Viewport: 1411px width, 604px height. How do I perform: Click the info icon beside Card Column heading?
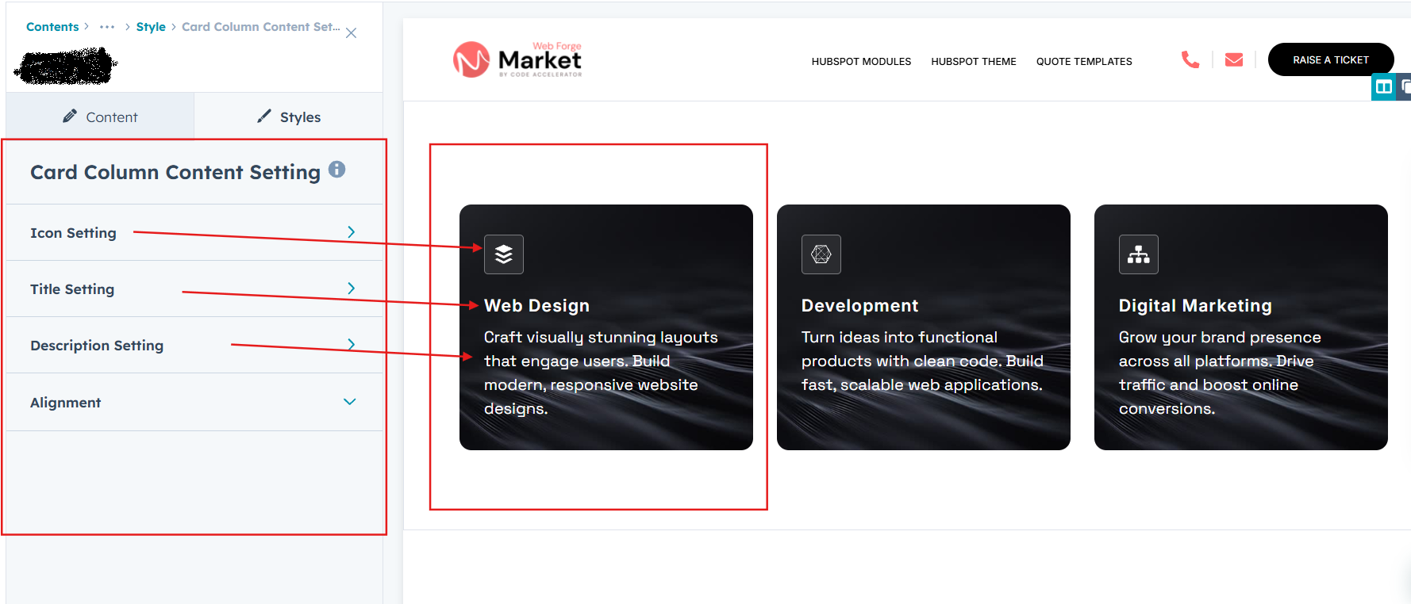(336, 170)
